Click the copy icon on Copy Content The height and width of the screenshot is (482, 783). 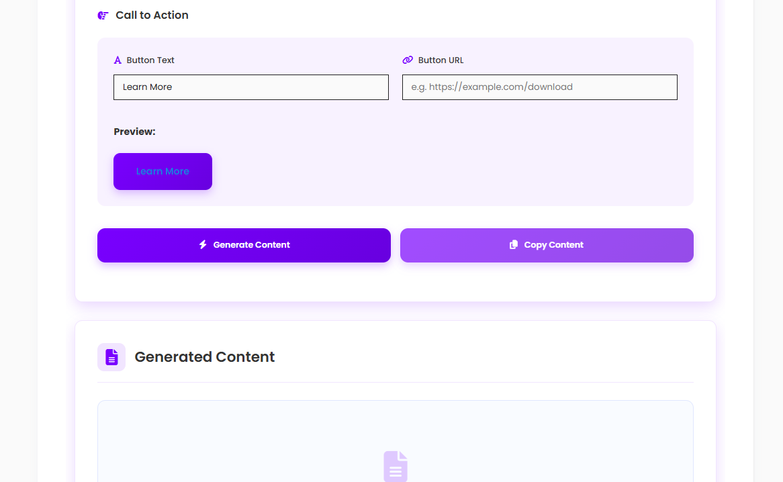click(x=514, y=245)
